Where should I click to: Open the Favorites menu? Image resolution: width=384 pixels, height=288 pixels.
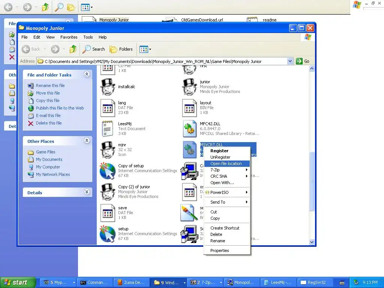tap(69, 37)
